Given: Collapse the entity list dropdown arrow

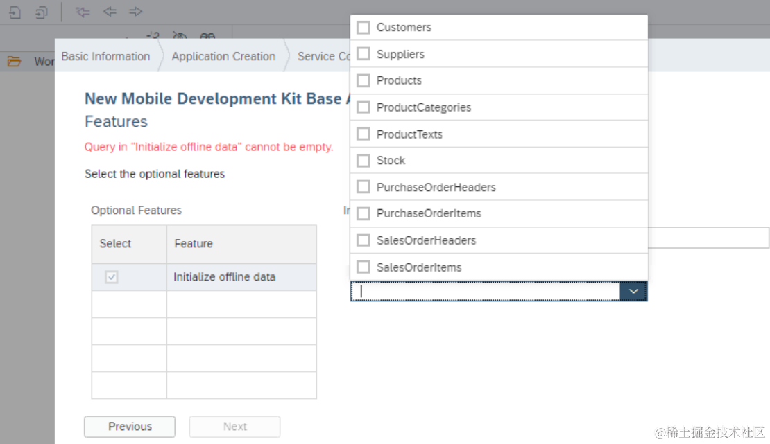Looking at the screenshot, I should 633,292.
